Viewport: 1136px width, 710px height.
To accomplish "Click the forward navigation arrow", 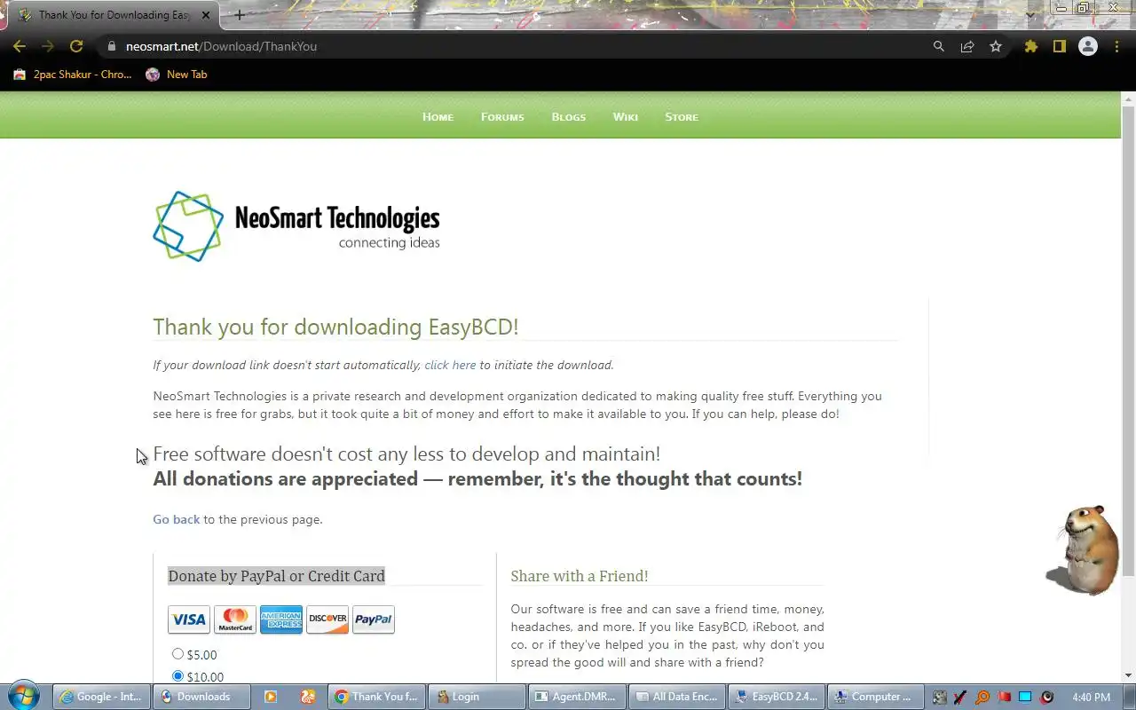I will pos(48,46).
